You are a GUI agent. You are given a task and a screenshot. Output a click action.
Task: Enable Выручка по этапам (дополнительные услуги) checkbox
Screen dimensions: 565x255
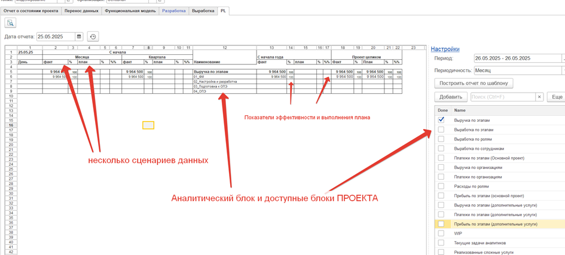[x=441, y=205]
